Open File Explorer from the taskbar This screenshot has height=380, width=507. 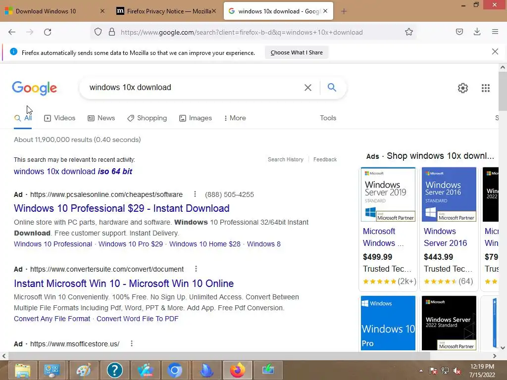(x=22, y=370)
